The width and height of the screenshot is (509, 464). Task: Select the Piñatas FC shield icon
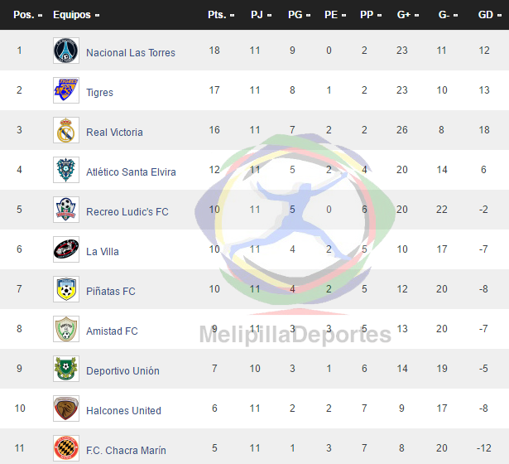66,289
